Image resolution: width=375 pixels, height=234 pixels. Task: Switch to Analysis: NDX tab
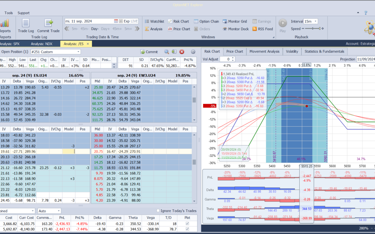[41, 44]
